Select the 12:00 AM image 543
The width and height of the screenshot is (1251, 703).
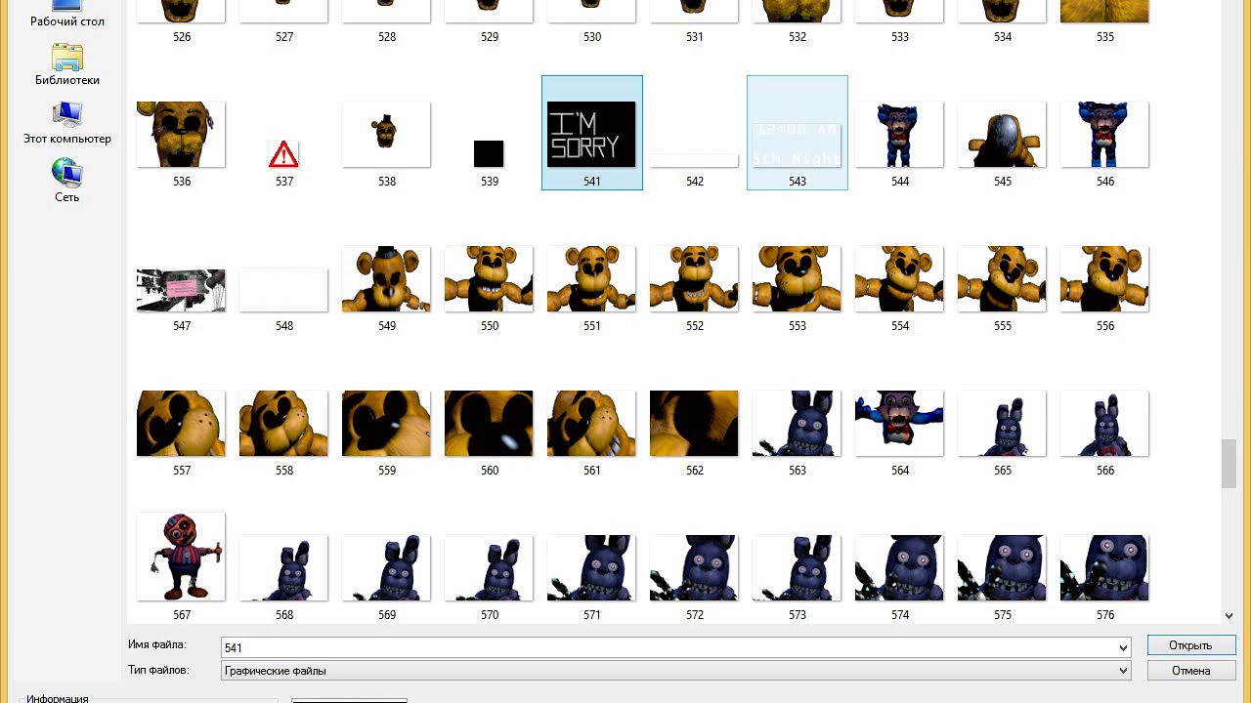[x=797, y=144]
